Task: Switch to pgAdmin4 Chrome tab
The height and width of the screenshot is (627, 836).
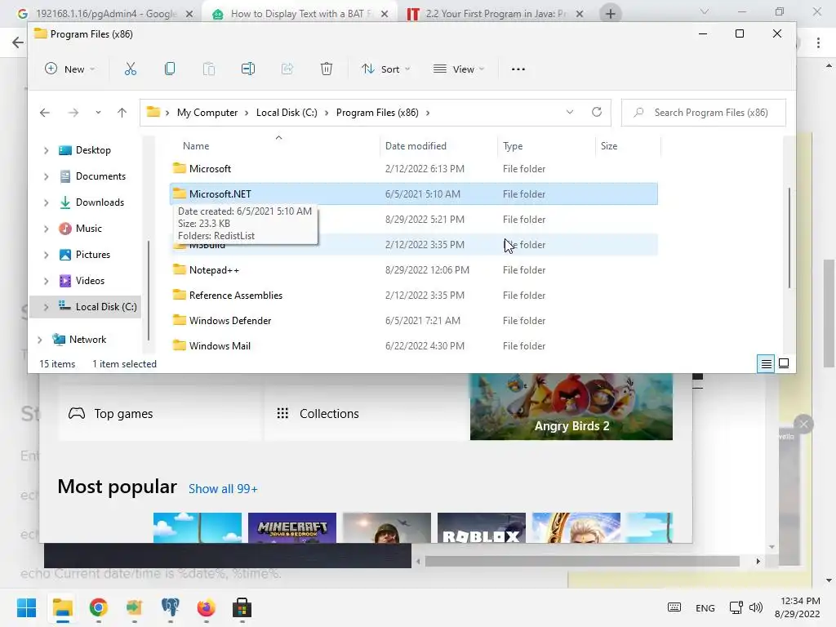Action: click(x=105, y=14)
